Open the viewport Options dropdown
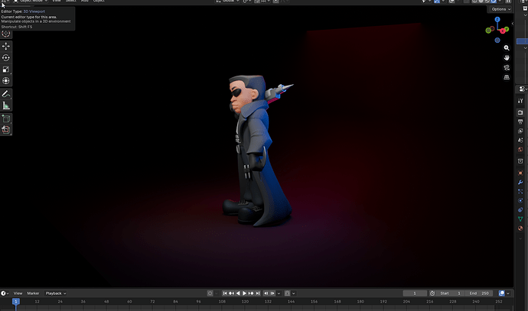Screen dimensions: 528x311 (500, 9)
